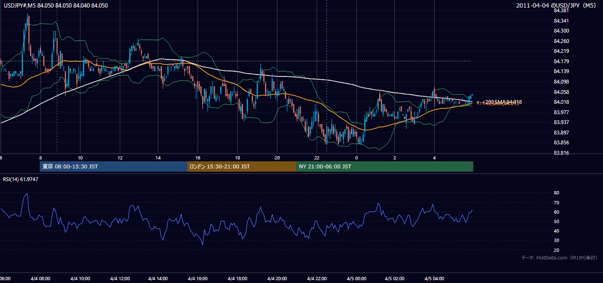Click price axis value 84.139
Image resolution: width=603 pixels, height=283 pixels.
point(561,71)
